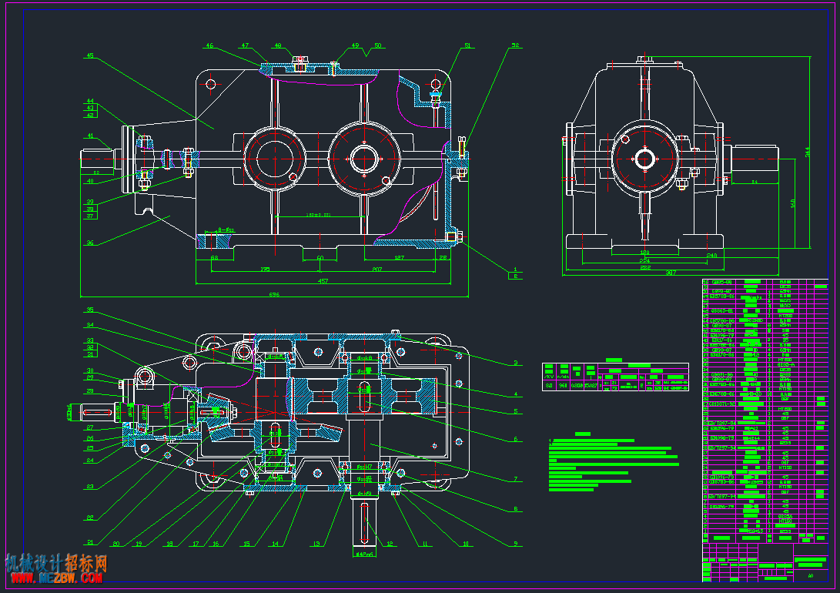Select the 397 width dimension in side view
Viewport: 840px width, 593px height.
(671, 273)
